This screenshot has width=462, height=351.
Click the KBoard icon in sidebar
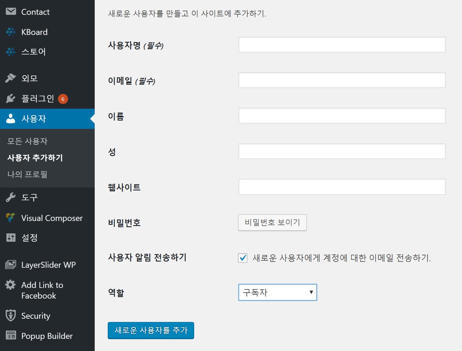[x=11, y=32]
